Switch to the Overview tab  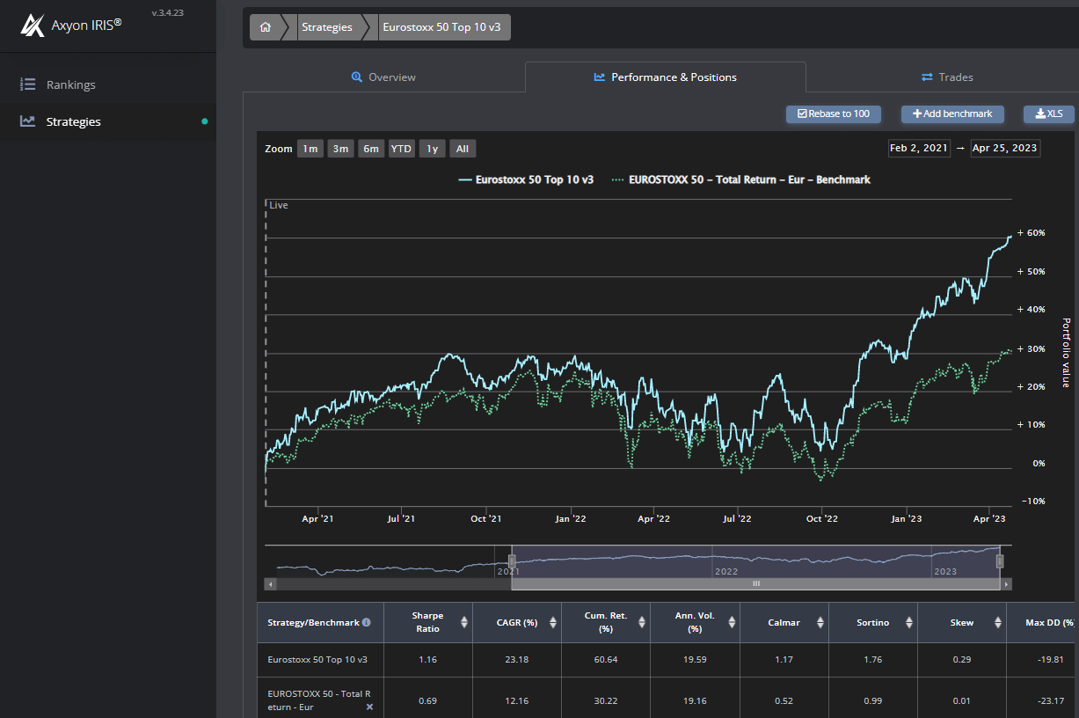coord(383,77)
